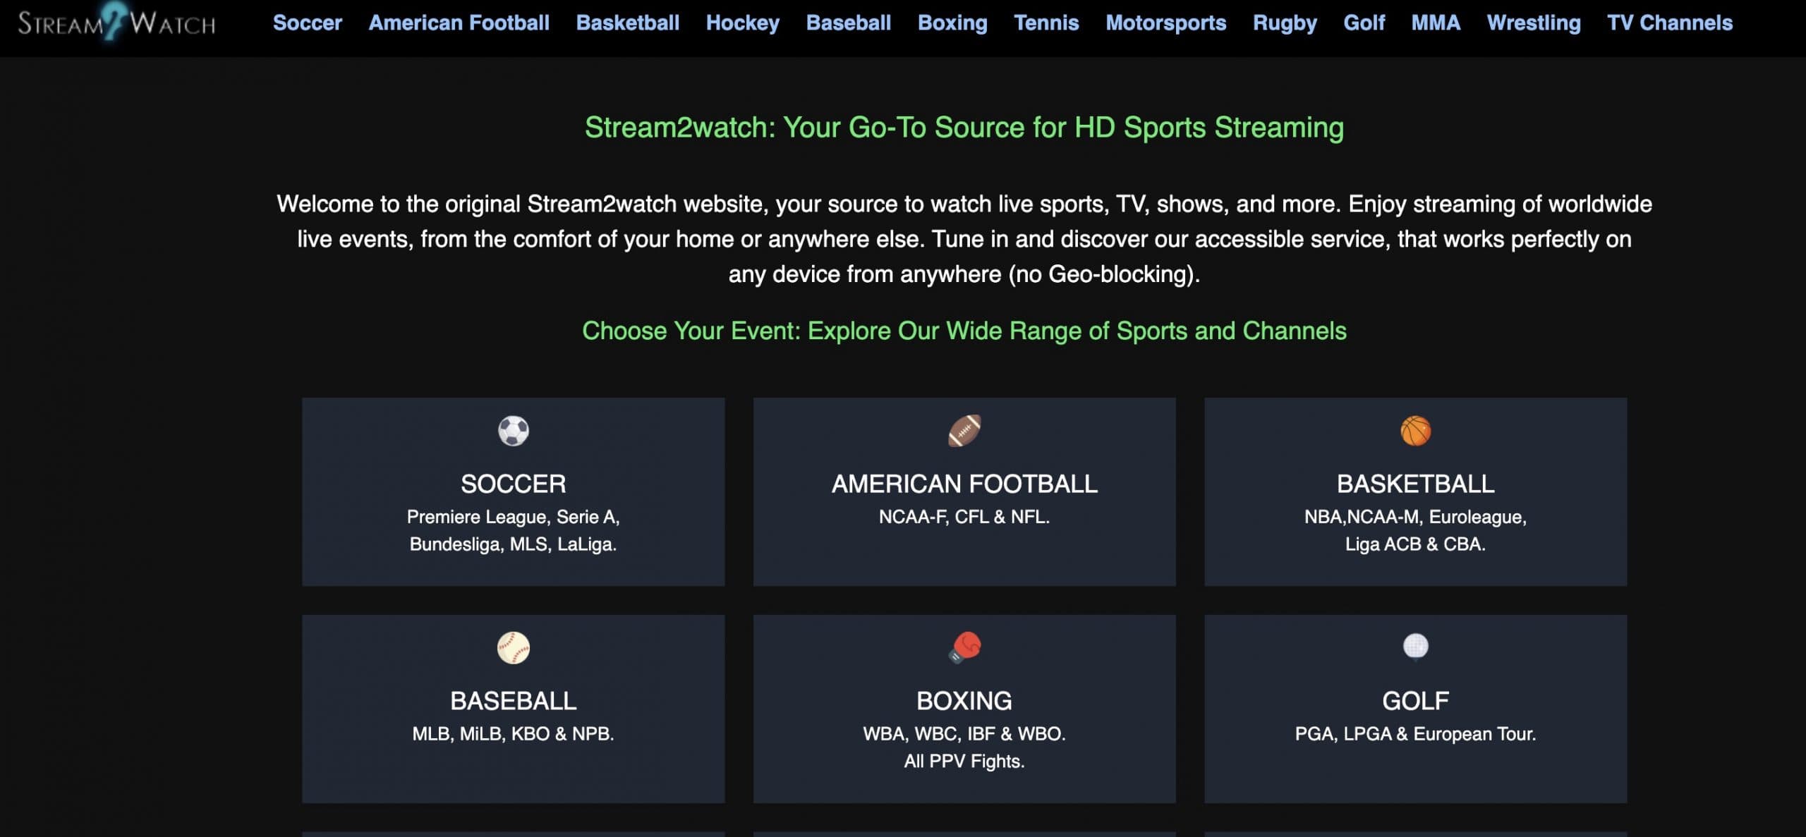The width and height of the screenshot is (1806, 837).
Task: Select Rugby in the navigation bar
Action: pyautogui.click(x=1284, y=23)
